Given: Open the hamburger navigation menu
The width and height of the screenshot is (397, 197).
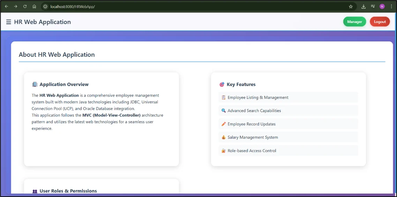Looking at the screenshot, I should 8,22.
